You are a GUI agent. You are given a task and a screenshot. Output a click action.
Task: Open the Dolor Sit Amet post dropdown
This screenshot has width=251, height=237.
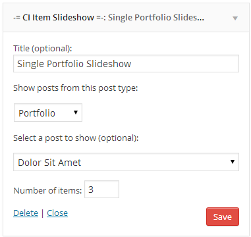coord(126,162)
